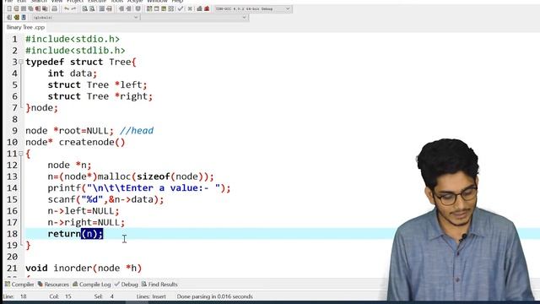Collapse the createnode function fold at line 11
Viewport: 540px width, 304px height.
(x=21, y=154)
